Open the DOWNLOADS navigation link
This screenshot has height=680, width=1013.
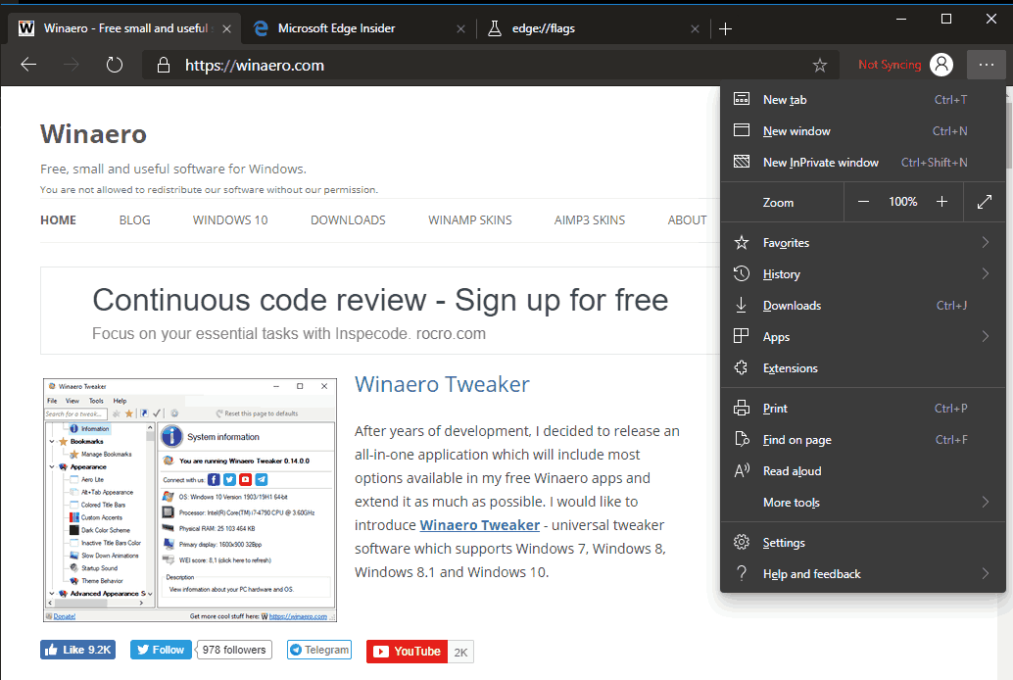click(x=348, y=220)
